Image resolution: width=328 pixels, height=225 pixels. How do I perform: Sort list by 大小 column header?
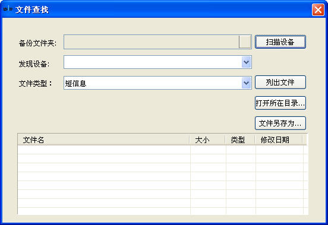[207, 140]
